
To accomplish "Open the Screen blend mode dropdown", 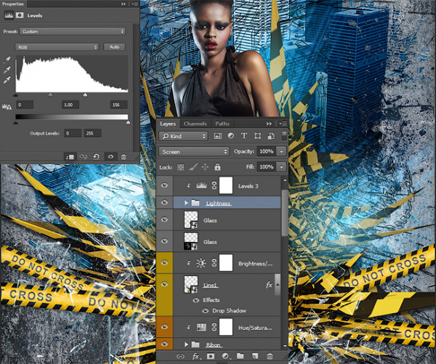I will point(194,152).
